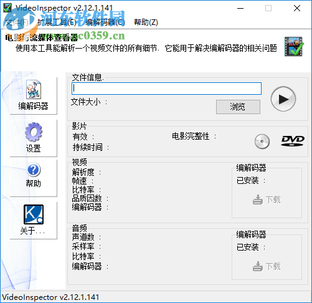Click the 电影完整性 label
This screenshot has height=303, width=312.
(x=194, y=137)
